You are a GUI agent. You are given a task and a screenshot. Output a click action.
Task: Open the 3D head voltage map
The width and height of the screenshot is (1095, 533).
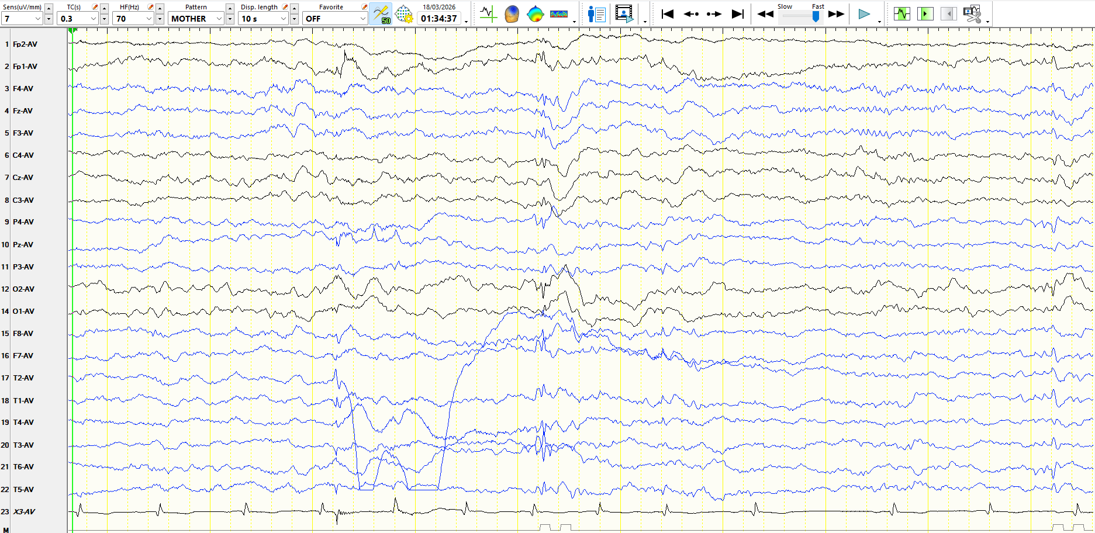[x=512, y=14]
